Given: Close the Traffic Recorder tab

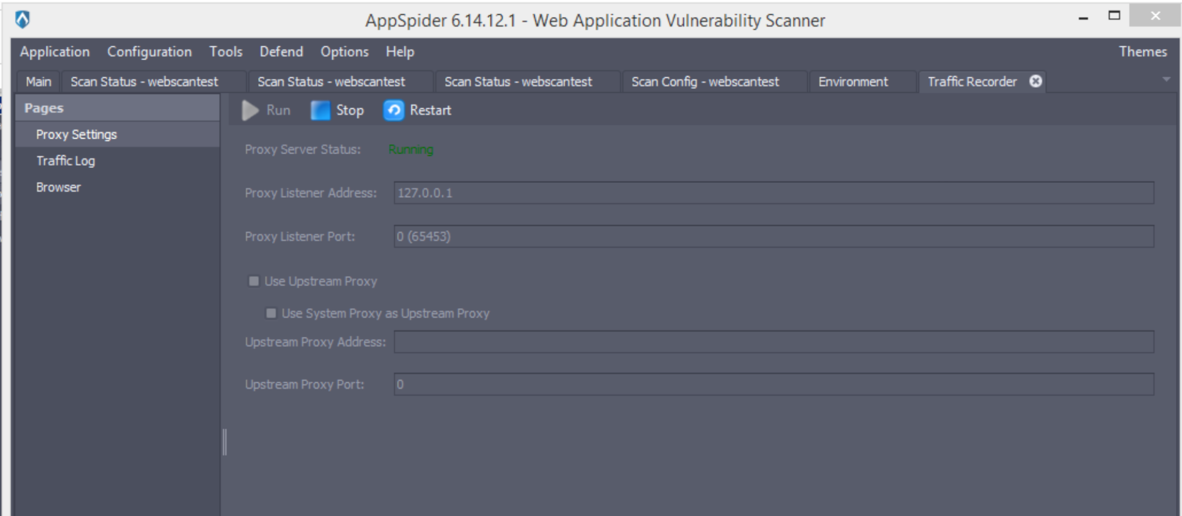Looking at the screenshot, I should pyautogui.click(x=1035, y=81).
